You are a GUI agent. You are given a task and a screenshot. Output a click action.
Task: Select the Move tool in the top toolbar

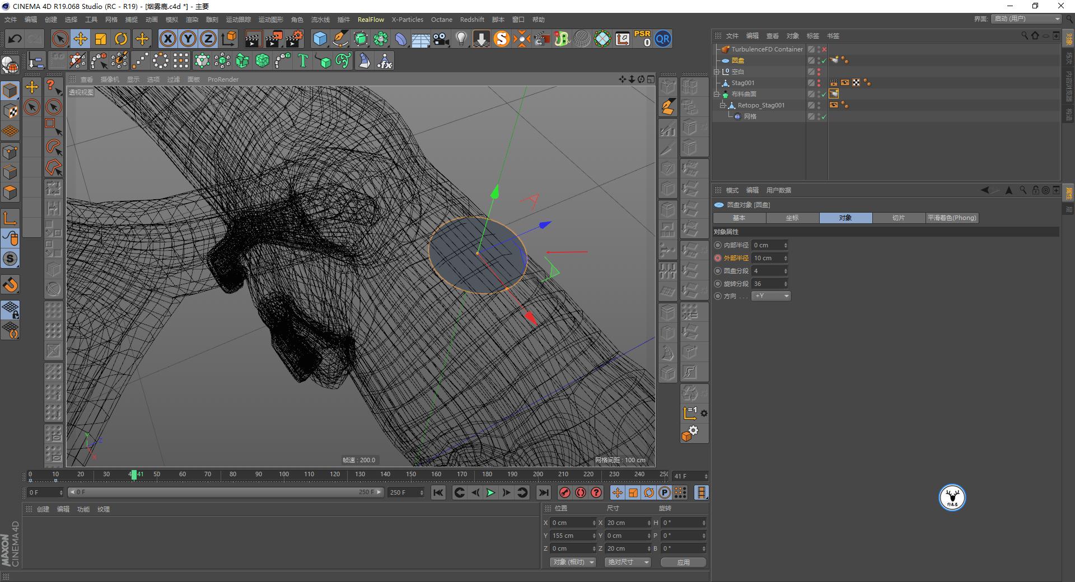pyautogui.click(x=80, y=39)
